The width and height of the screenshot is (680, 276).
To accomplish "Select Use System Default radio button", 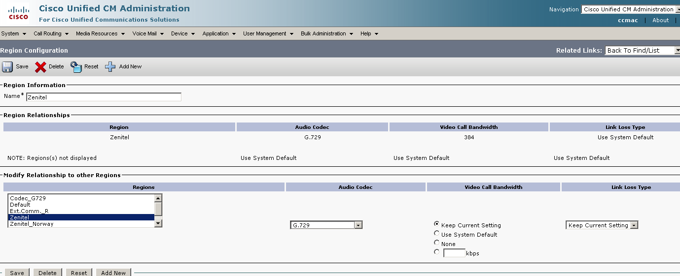I will coord(437,234).
